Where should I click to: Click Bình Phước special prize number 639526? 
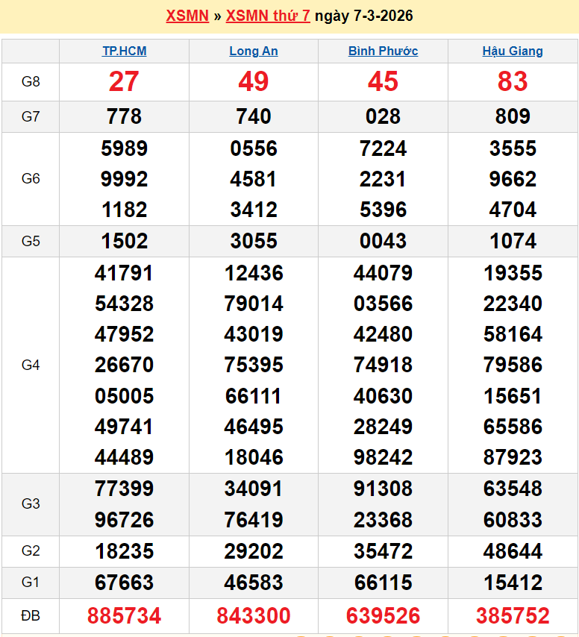(x=383, y=616)
